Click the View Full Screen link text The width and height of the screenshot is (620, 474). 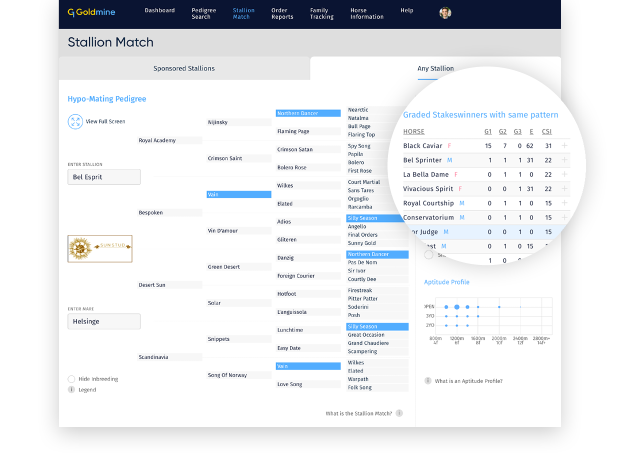point(105,121)
